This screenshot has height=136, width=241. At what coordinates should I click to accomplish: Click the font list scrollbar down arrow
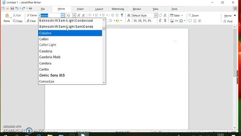(x=104, y=82)
